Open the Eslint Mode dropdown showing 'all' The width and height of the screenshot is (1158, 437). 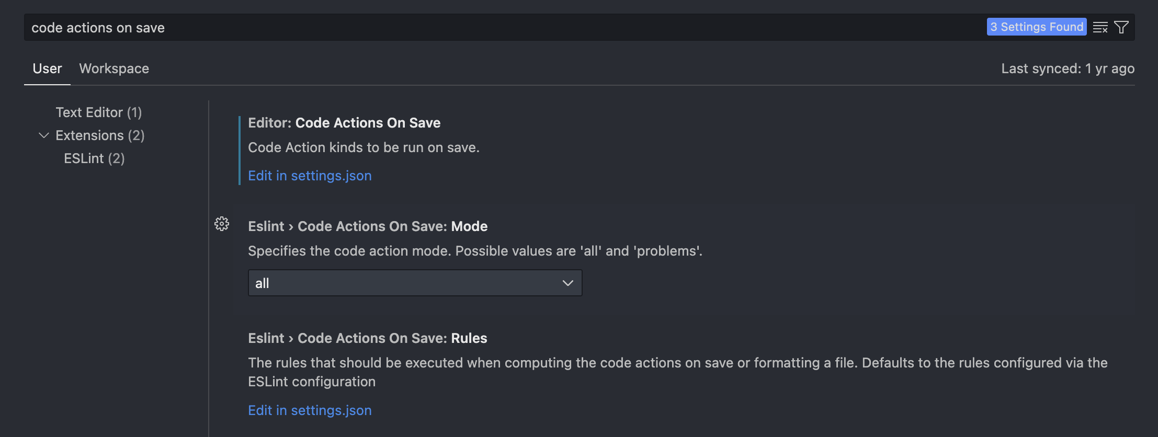pyautogui.click(x=415, y=283)
